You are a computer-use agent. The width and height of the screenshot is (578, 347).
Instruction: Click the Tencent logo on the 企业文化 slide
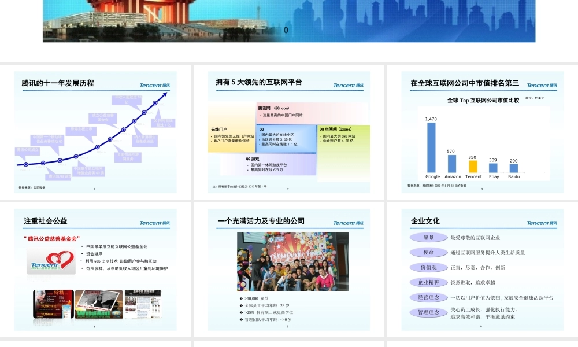pos(542,223)
